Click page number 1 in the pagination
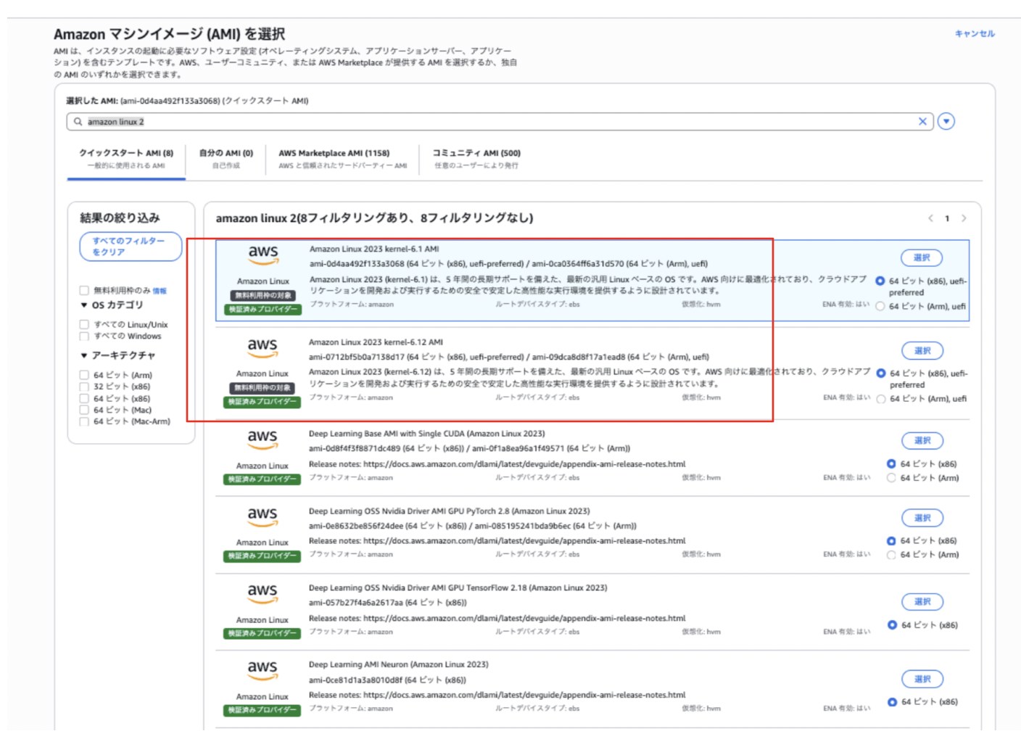1021x747 pixels. click(947, 218)
